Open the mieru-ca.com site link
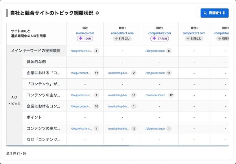This screenshot has height=164, width=236. (85, 33)
